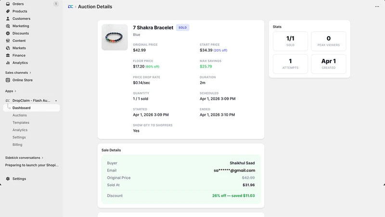Click the Sold At $31.96 value
The height and width of the screenshot is (217, 385).
pyautogui.click(x=248, y=185)
